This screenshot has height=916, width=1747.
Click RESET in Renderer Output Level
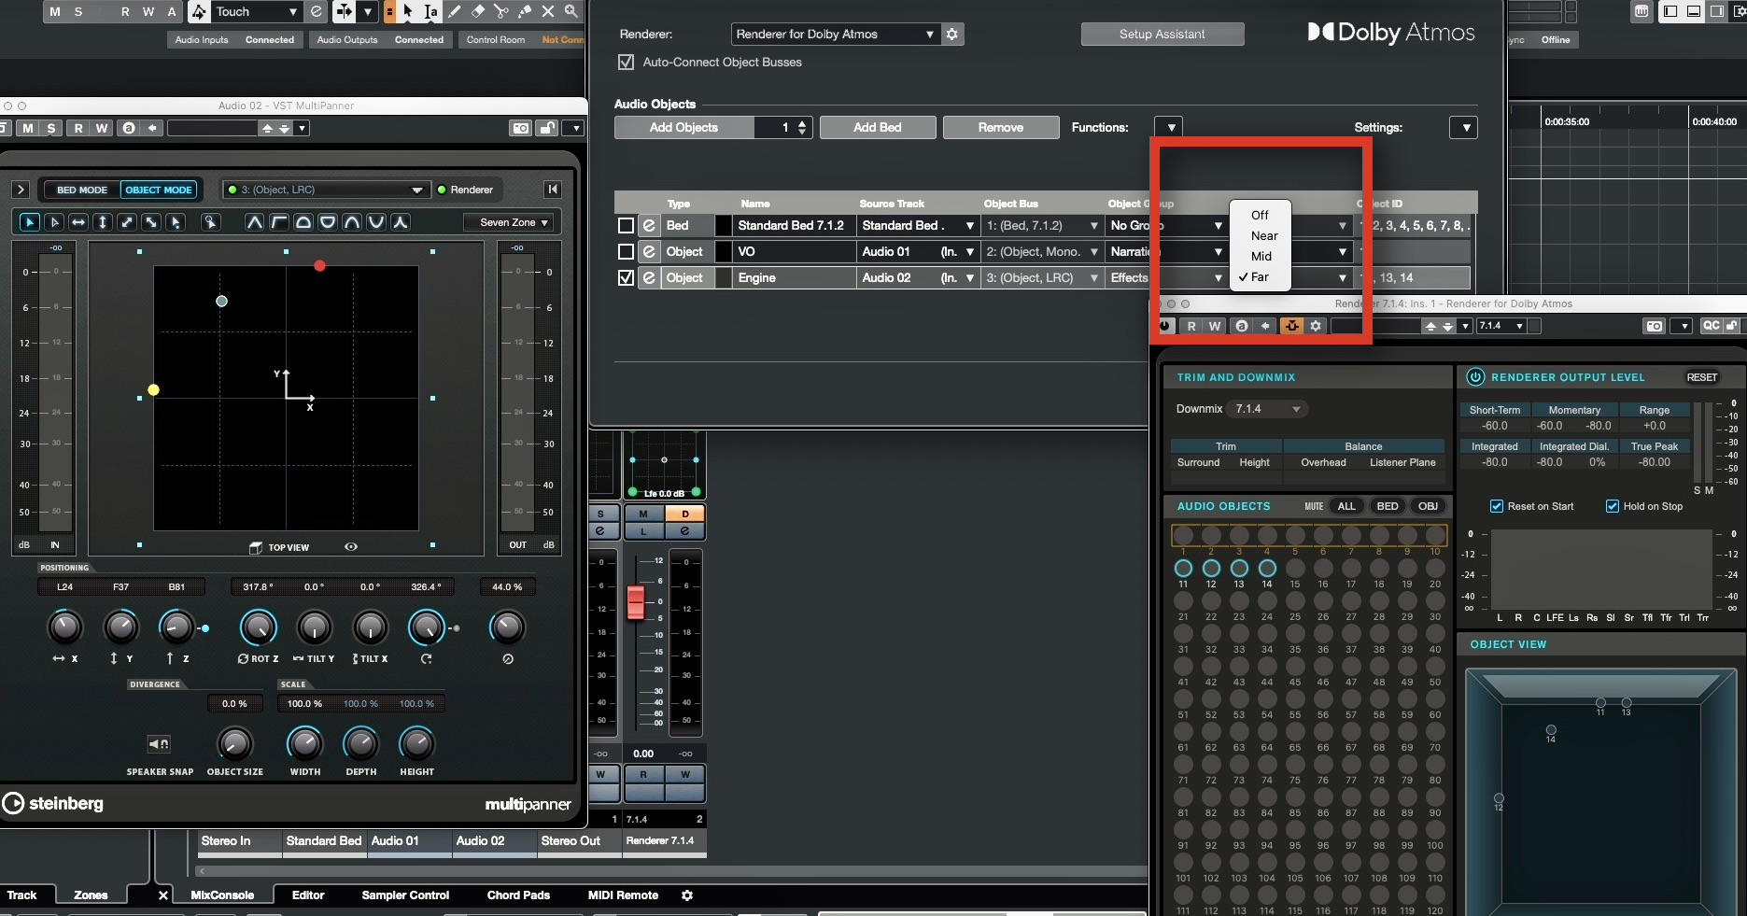1701,377
